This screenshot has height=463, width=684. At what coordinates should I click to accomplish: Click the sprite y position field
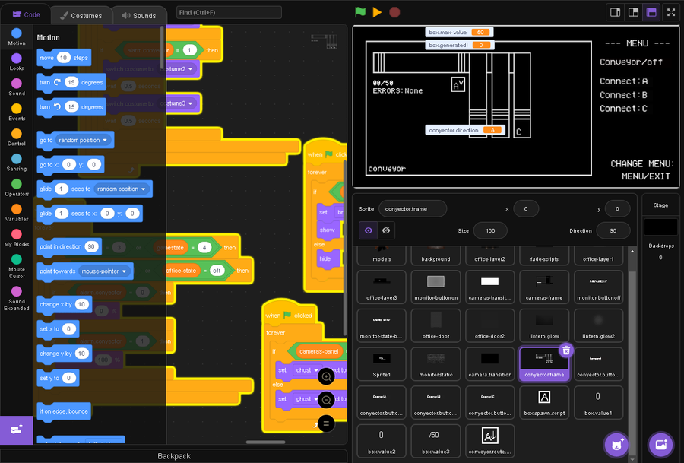click(x=617, y=208)
